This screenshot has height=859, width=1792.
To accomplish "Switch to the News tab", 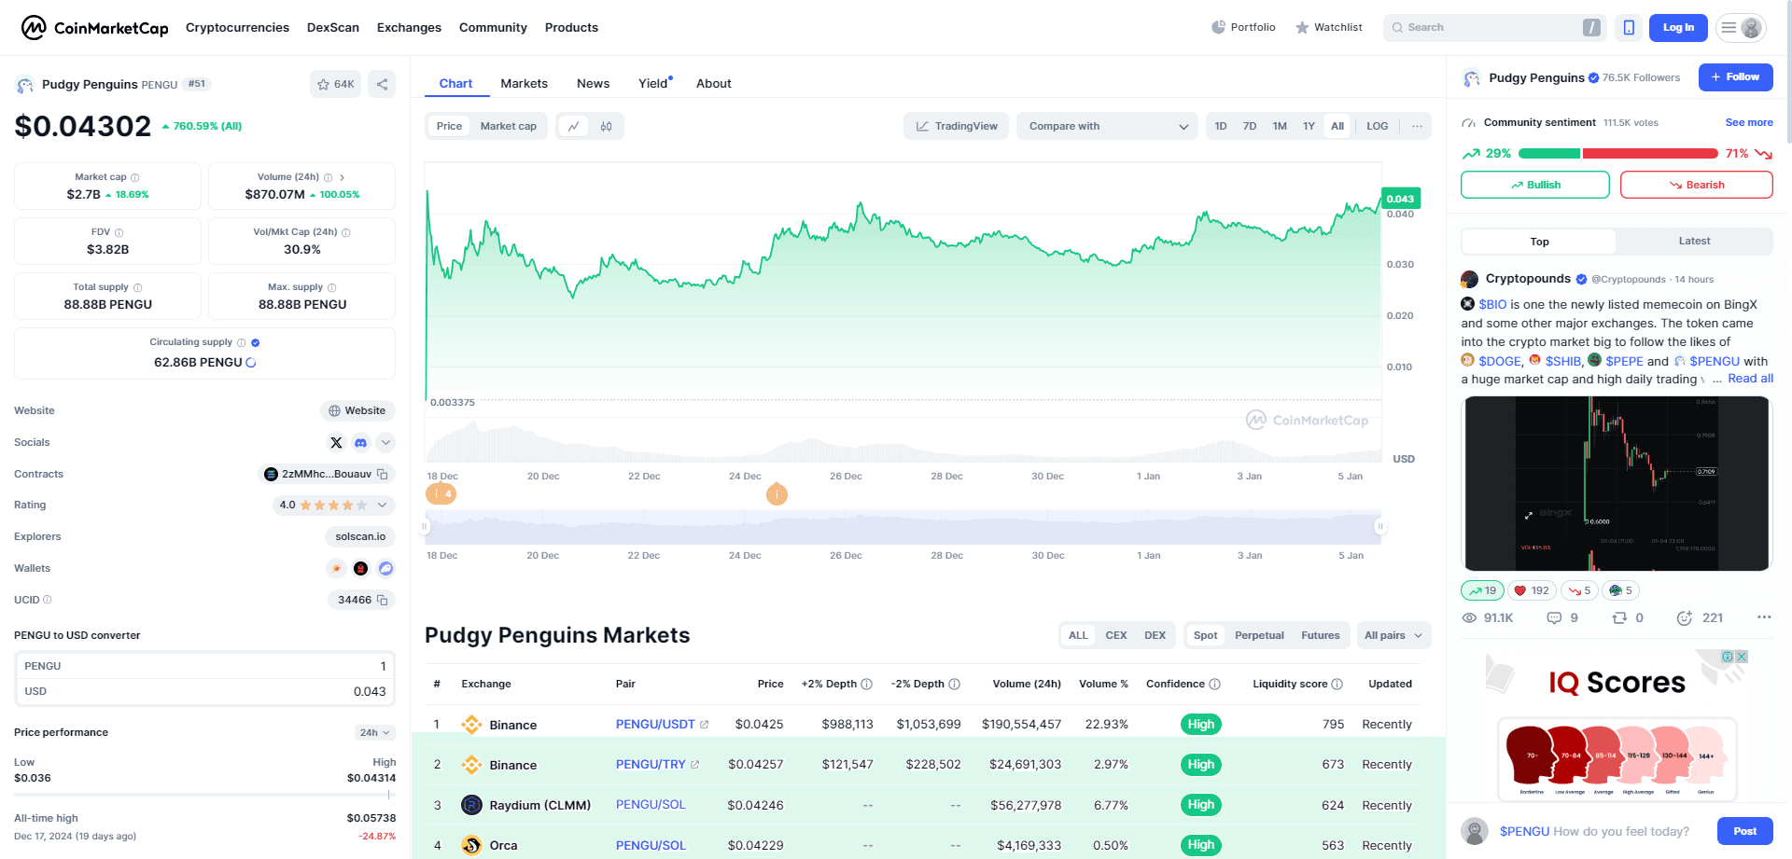I will (593, 83).
